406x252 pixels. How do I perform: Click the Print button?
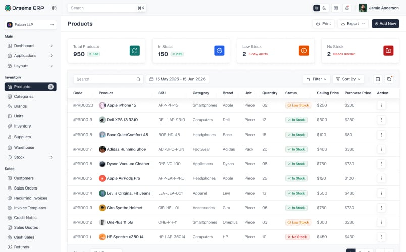tap(323, 24)
